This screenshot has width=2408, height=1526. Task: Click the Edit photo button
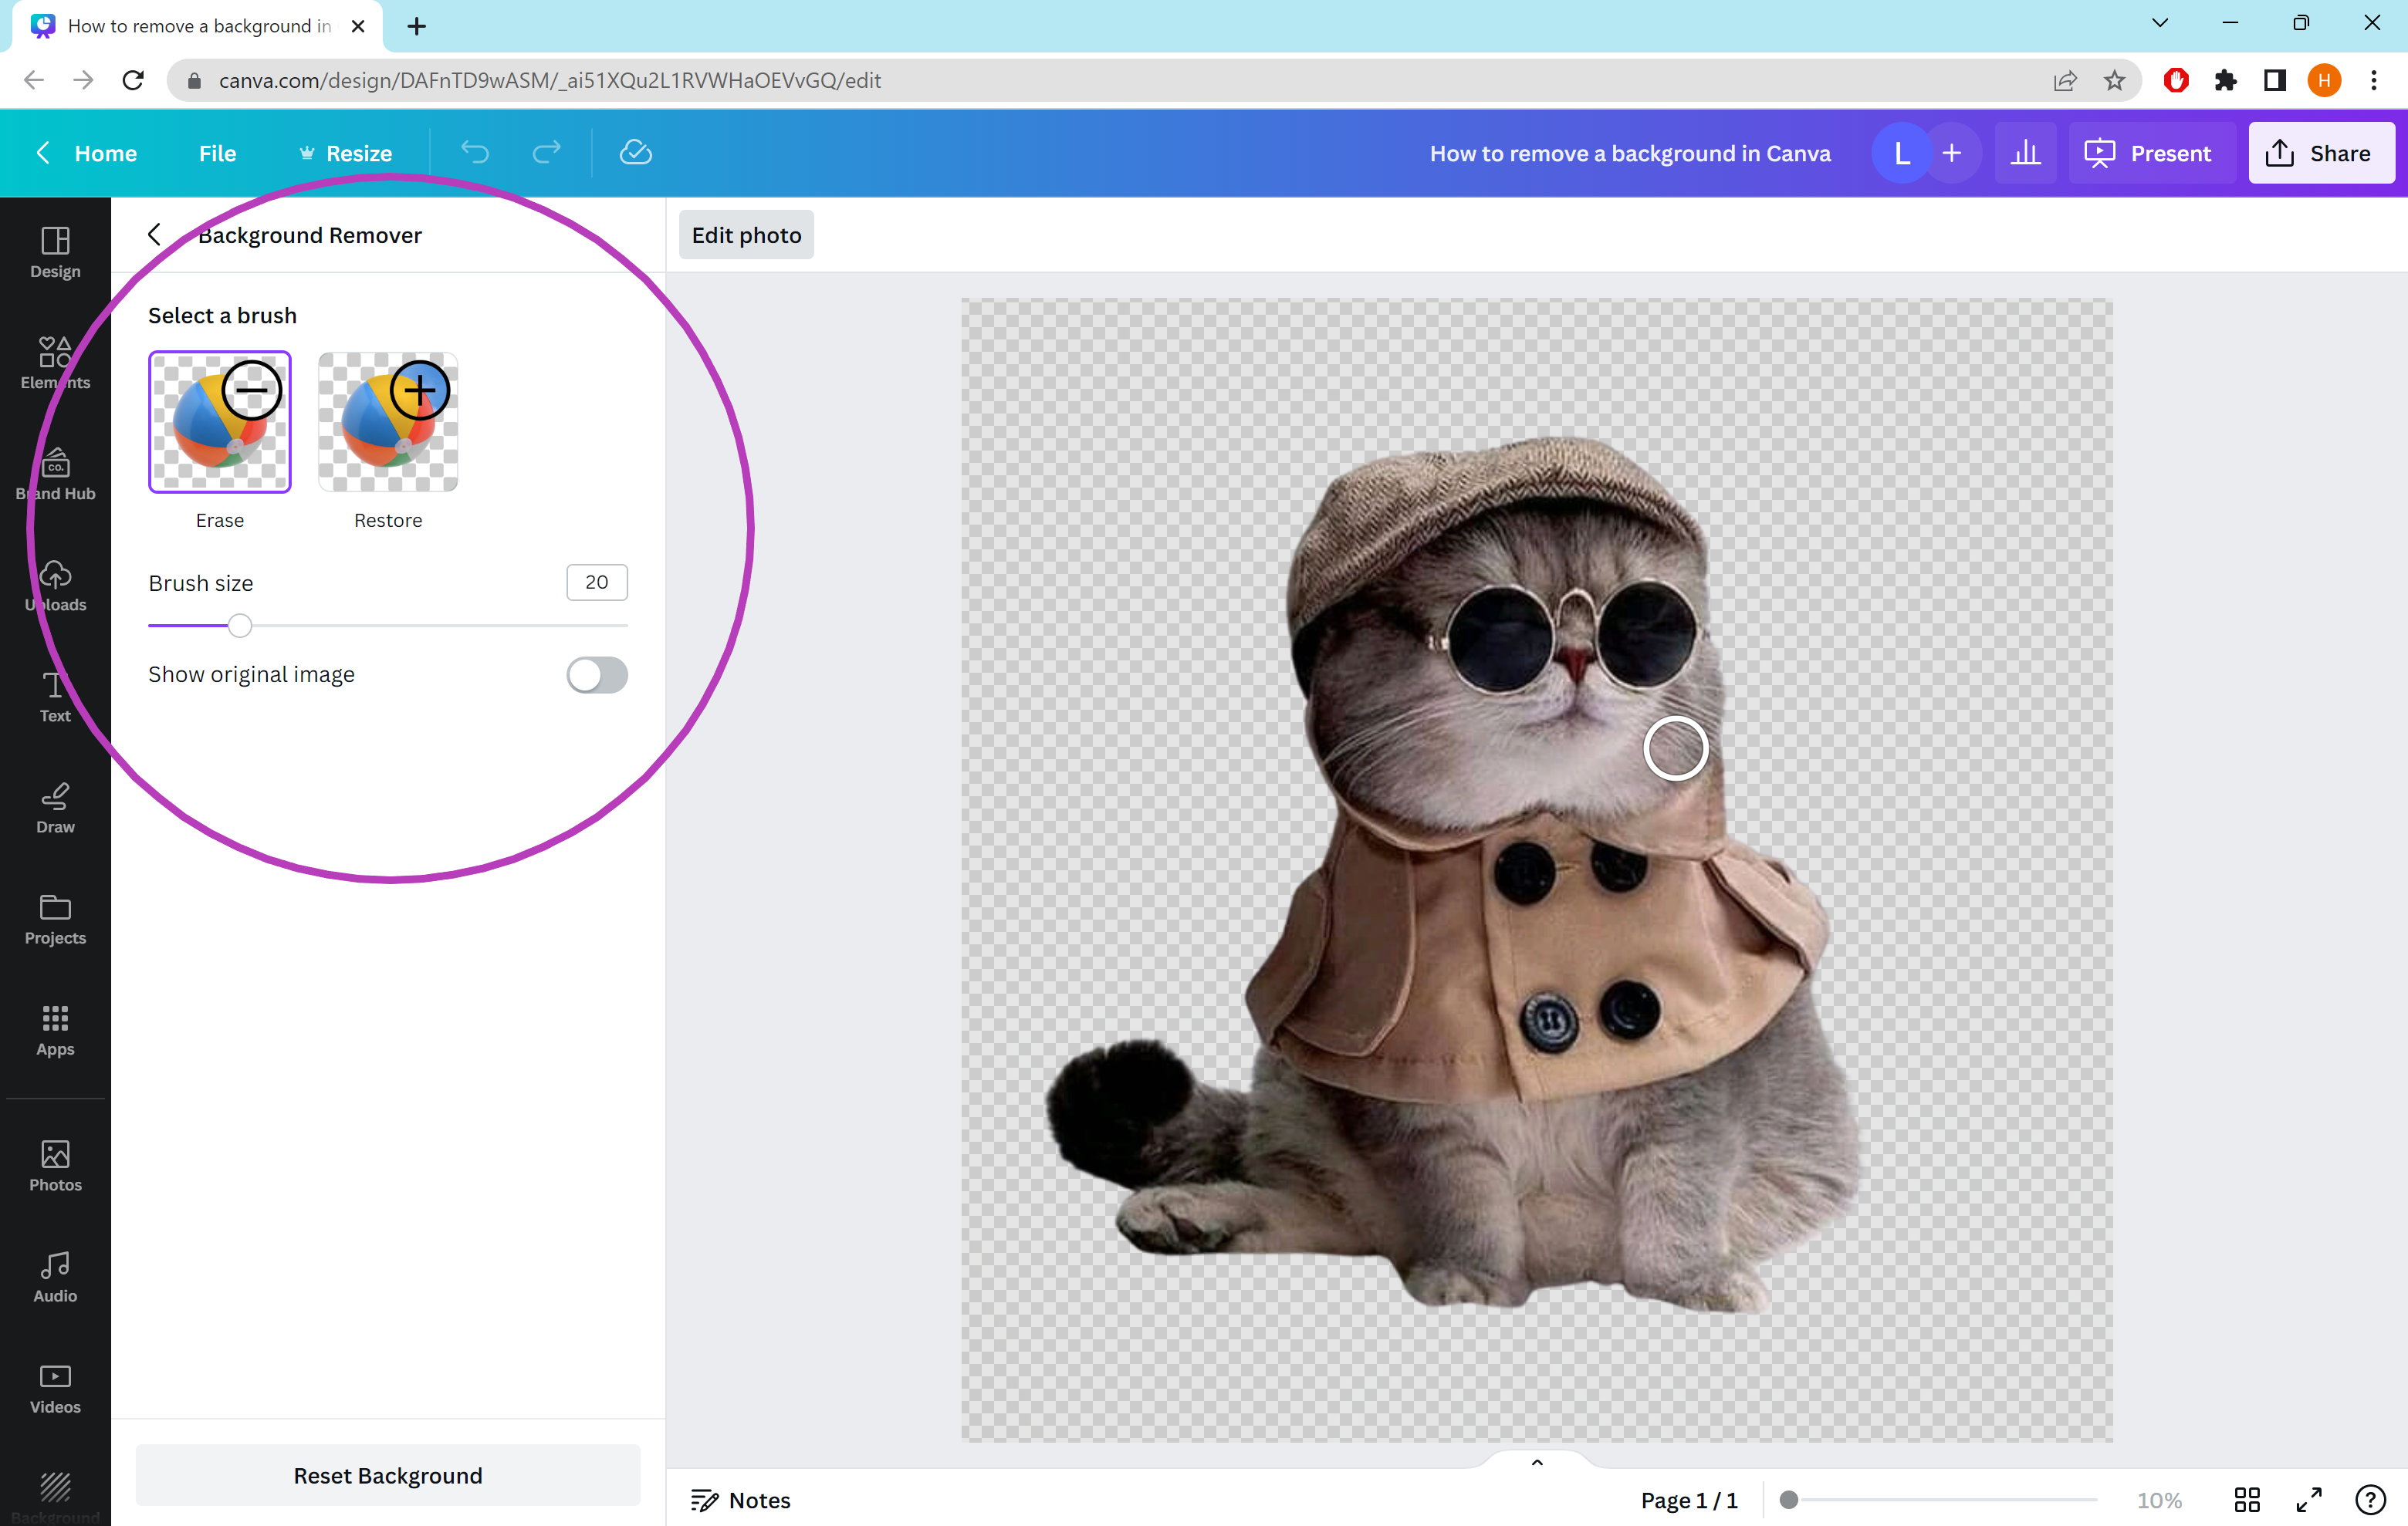(746, 235)
